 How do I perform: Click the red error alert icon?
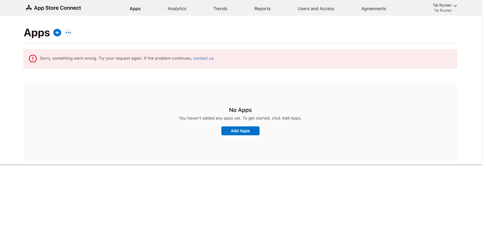tap(33, 59)
